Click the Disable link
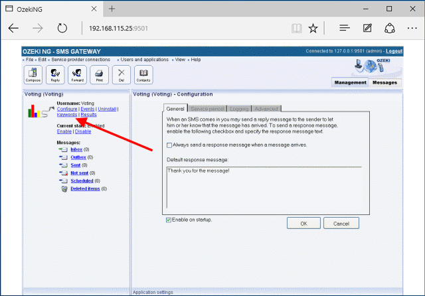Viewport: 425px width, 296px height. click(x=83, y=131)
